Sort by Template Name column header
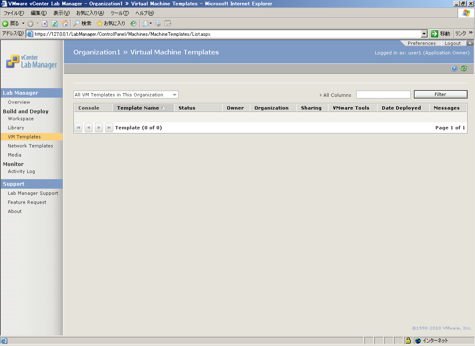 coord(143,108)
